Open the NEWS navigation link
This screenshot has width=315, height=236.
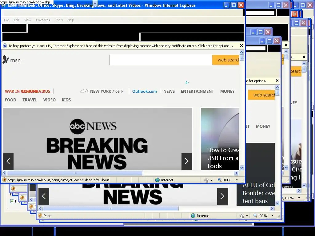pos(169,91)
